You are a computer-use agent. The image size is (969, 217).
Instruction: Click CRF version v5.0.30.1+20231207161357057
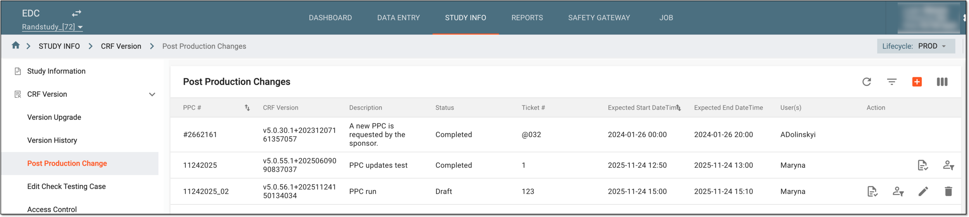tap(300, 135)
